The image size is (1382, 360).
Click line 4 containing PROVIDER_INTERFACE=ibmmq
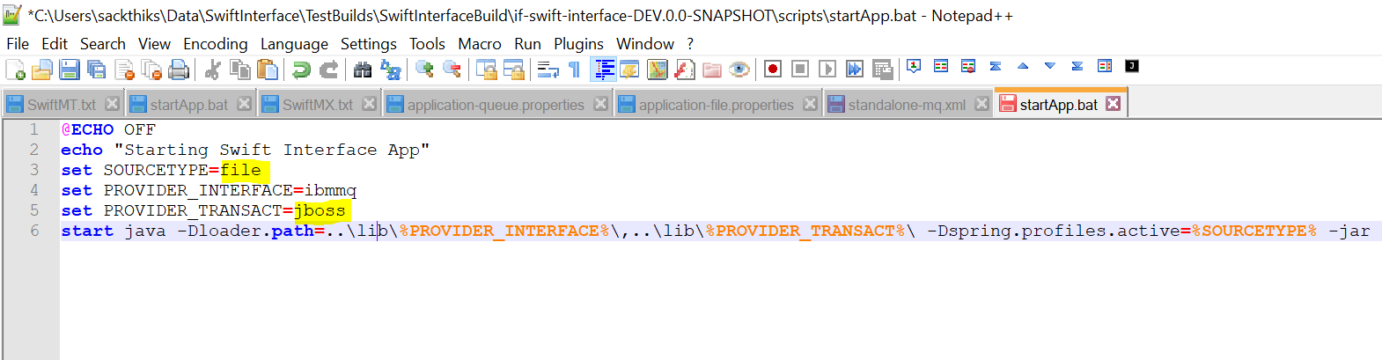229,190
